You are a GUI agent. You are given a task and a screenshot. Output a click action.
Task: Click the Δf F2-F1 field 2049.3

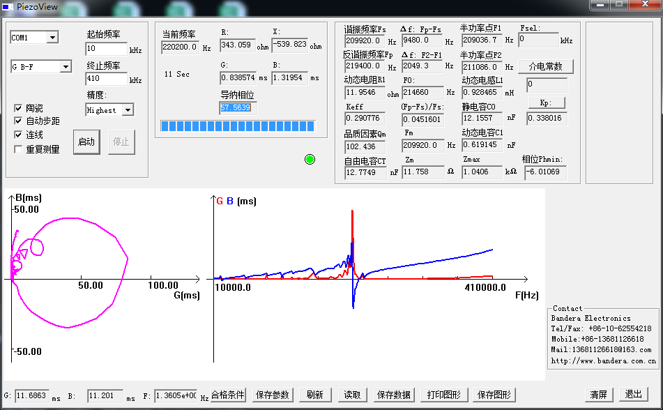click(x=423, y=66)
